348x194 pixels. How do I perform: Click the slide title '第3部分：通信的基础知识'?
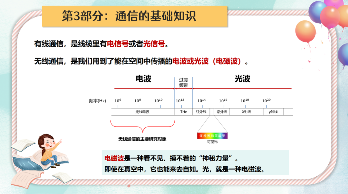point(129,16)
